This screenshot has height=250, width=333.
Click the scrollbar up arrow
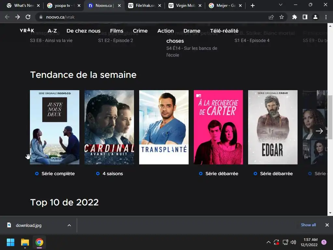[x=330, y=26]
